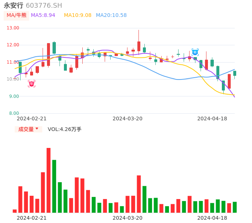Image resolution: width=252 pixels, height=223 pixels.
Task: Click the 2024-02-21 date under the volume chart
Action: point(32,218)
